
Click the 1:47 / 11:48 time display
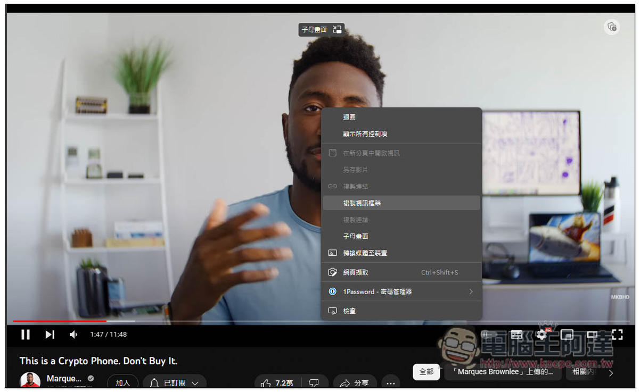pyautogui.click(x=109, y=335)
